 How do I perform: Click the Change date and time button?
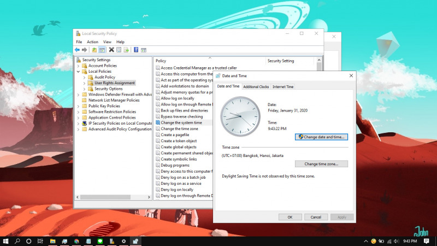pos(321,137)
